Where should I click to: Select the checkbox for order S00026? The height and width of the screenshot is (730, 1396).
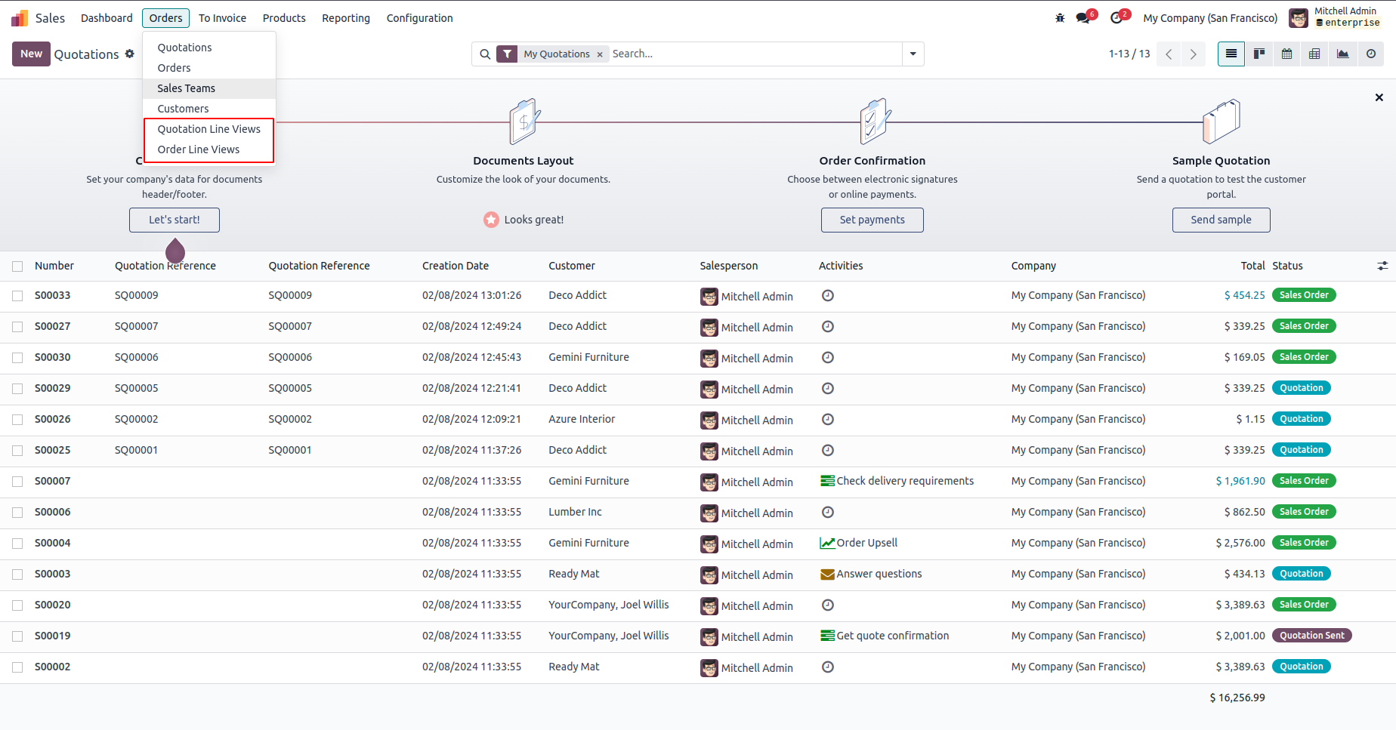17,420
